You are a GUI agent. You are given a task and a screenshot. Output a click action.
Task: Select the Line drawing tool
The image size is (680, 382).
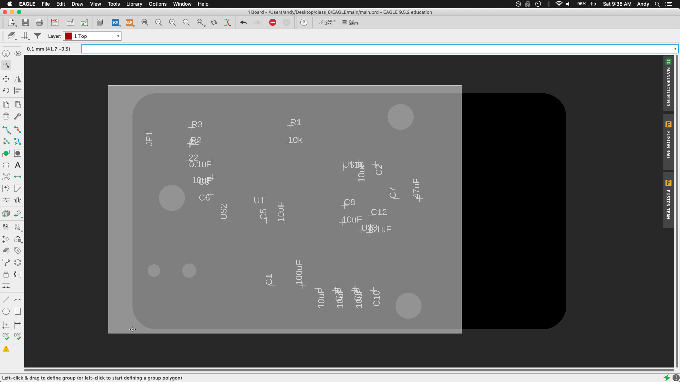point(6,300)
